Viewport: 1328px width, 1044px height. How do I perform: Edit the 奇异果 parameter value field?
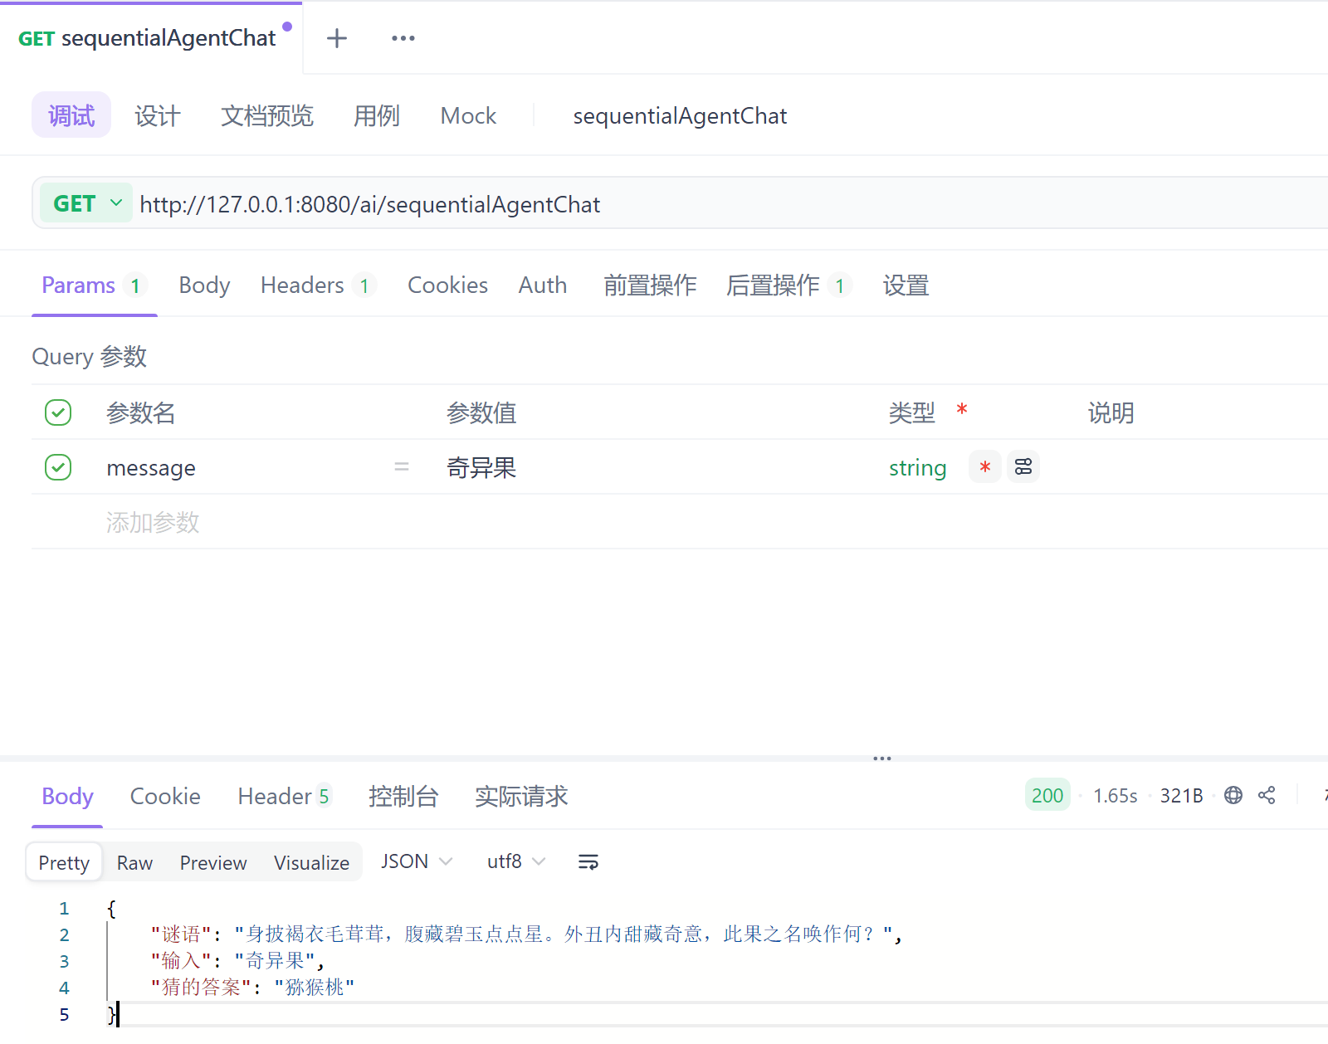click(481, 468)
